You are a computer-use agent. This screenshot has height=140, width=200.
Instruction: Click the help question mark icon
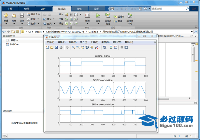click(145, 9)
